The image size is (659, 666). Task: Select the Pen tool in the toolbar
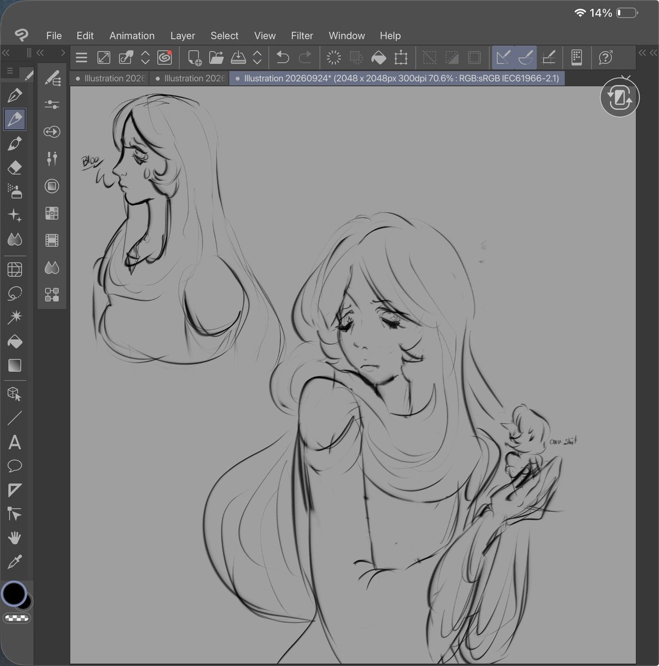pos(15,95)
